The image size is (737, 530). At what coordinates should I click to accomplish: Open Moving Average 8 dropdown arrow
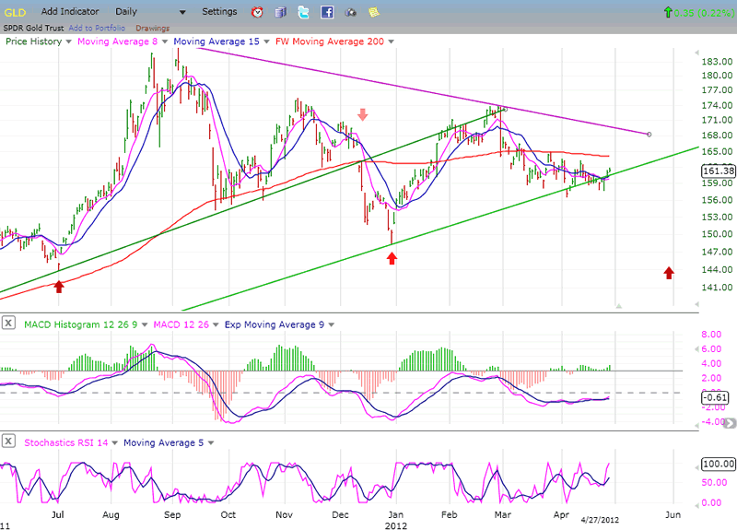coord(165,41)
